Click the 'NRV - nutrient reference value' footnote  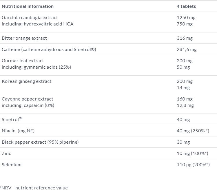(34, 188)
